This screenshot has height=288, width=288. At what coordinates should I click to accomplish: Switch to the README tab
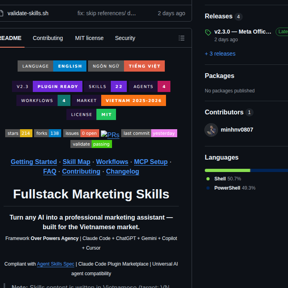coord(11,38)
